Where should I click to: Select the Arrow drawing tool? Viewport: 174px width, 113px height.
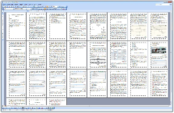coord(21,108)
